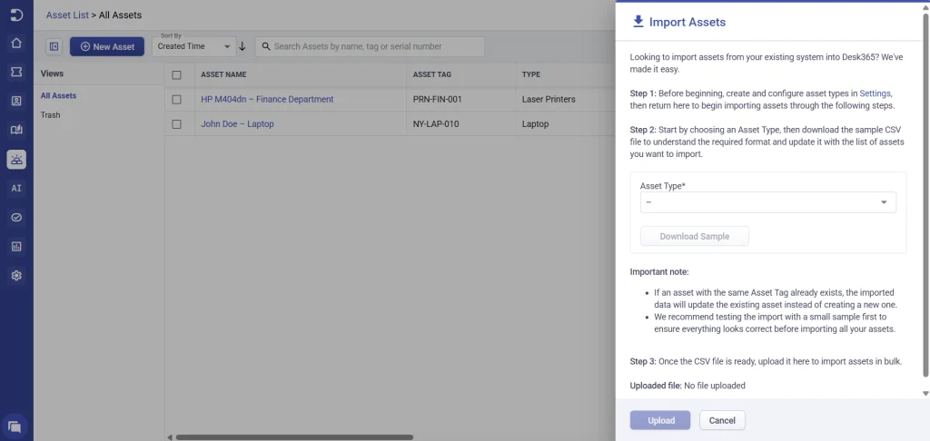Open the Contacts icon in sidebar

tap(16, 101)
